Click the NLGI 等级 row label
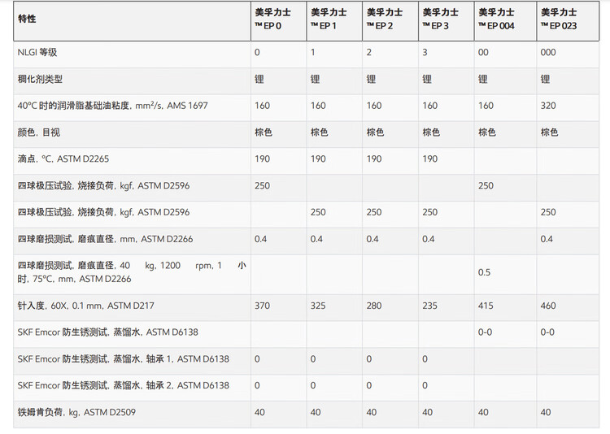Image resolution: width=610 pixels, height=434 pixels. tap(37, 52)
